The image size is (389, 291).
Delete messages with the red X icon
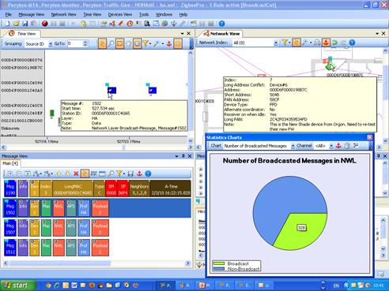(76, 173)
